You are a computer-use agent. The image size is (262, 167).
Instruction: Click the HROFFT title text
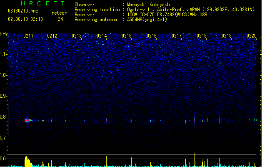click(x=42, y=3)
